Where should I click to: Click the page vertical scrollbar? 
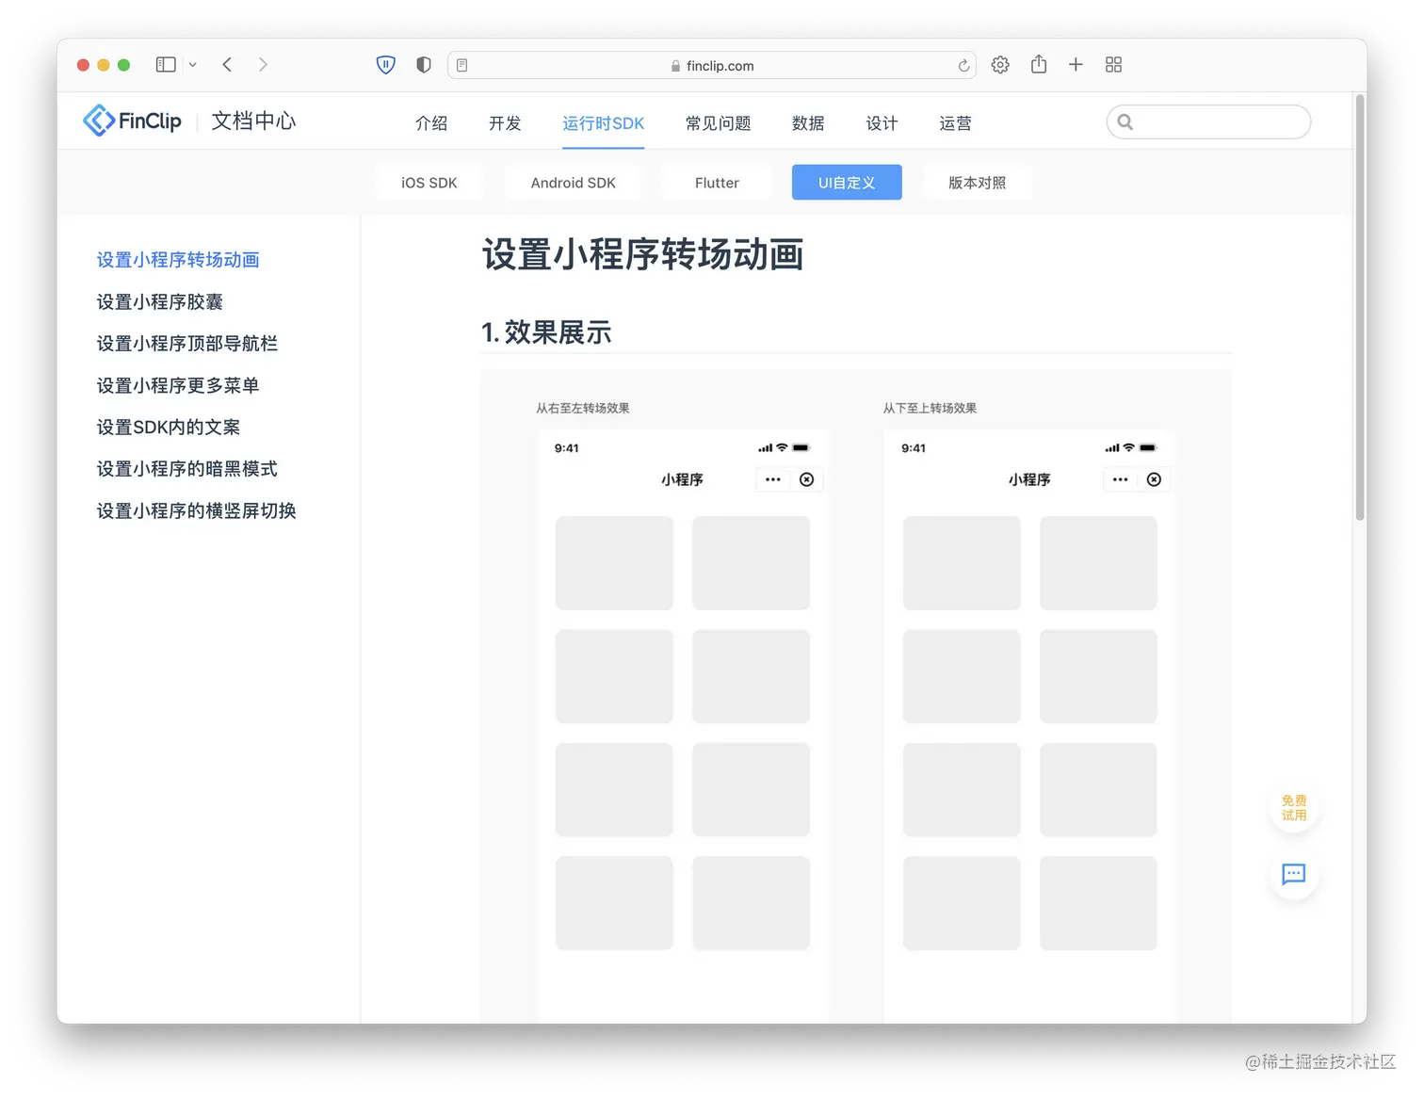1360,307
